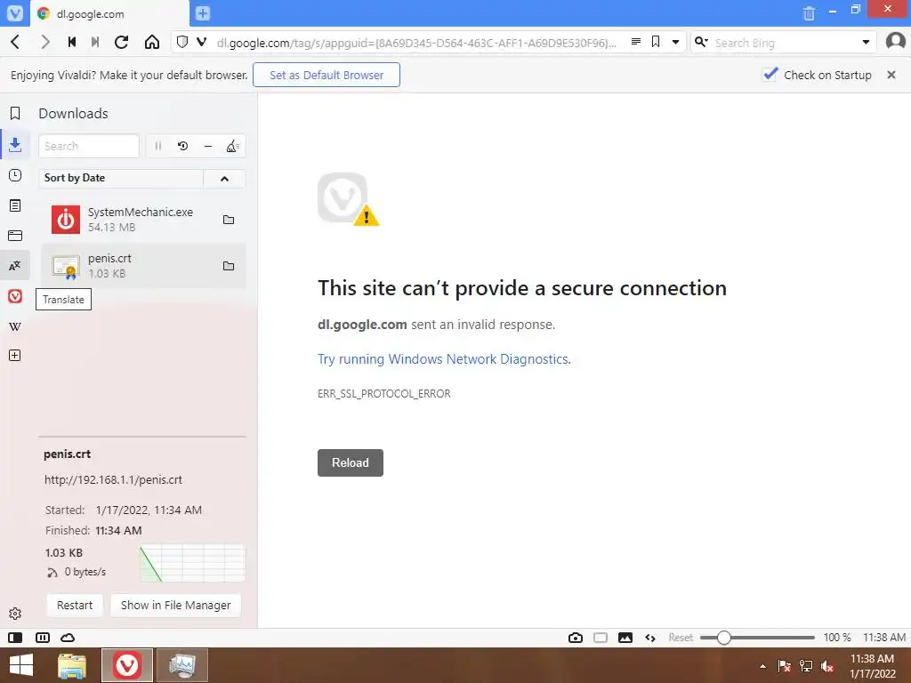
Task: Select the dl.google.com tab
Action: [110, 13]
